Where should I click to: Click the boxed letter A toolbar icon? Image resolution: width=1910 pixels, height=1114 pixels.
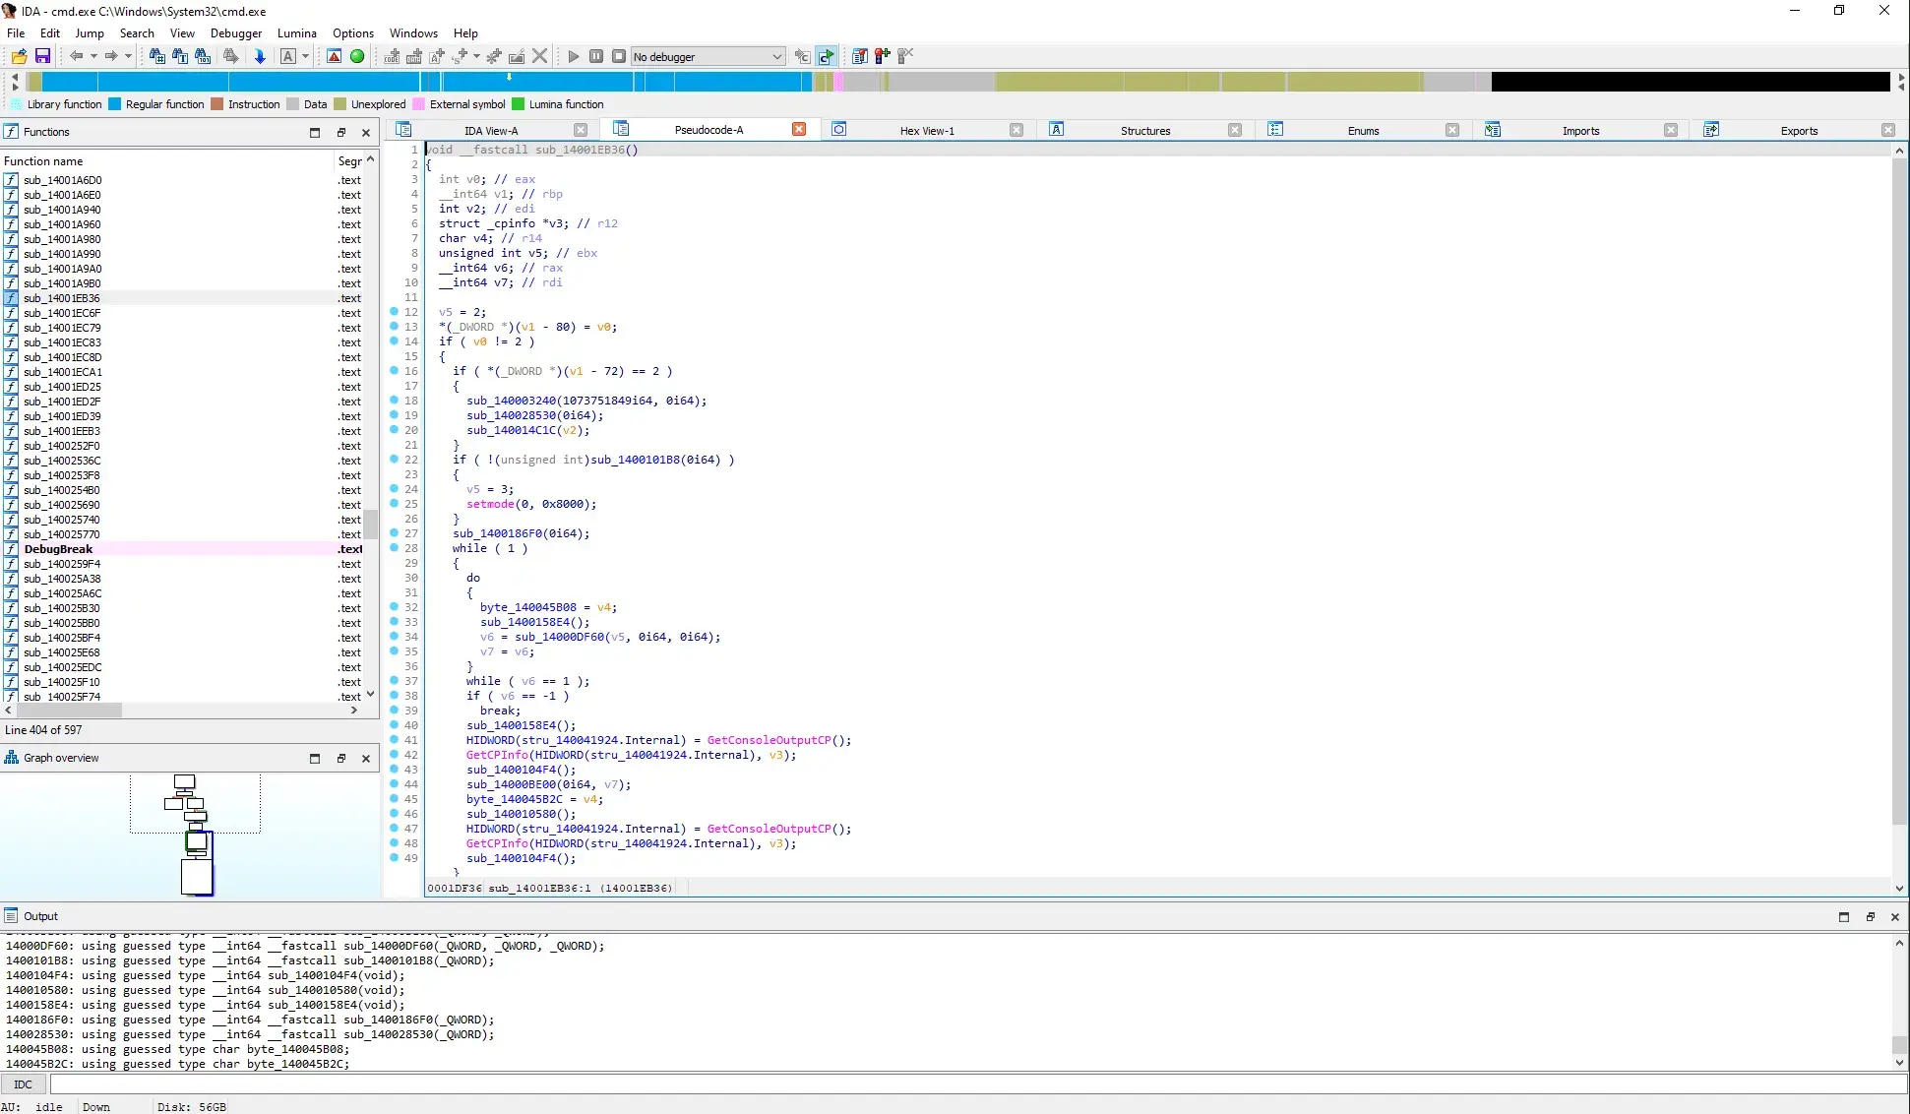pyautogui.click(x=288, y=56)
